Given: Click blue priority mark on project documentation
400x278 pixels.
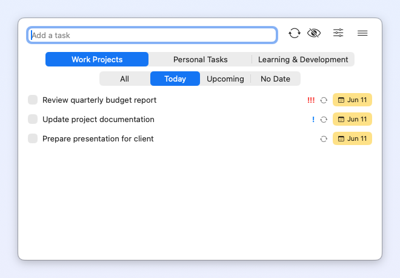Looking at the screenshot, I should point(313,119).
